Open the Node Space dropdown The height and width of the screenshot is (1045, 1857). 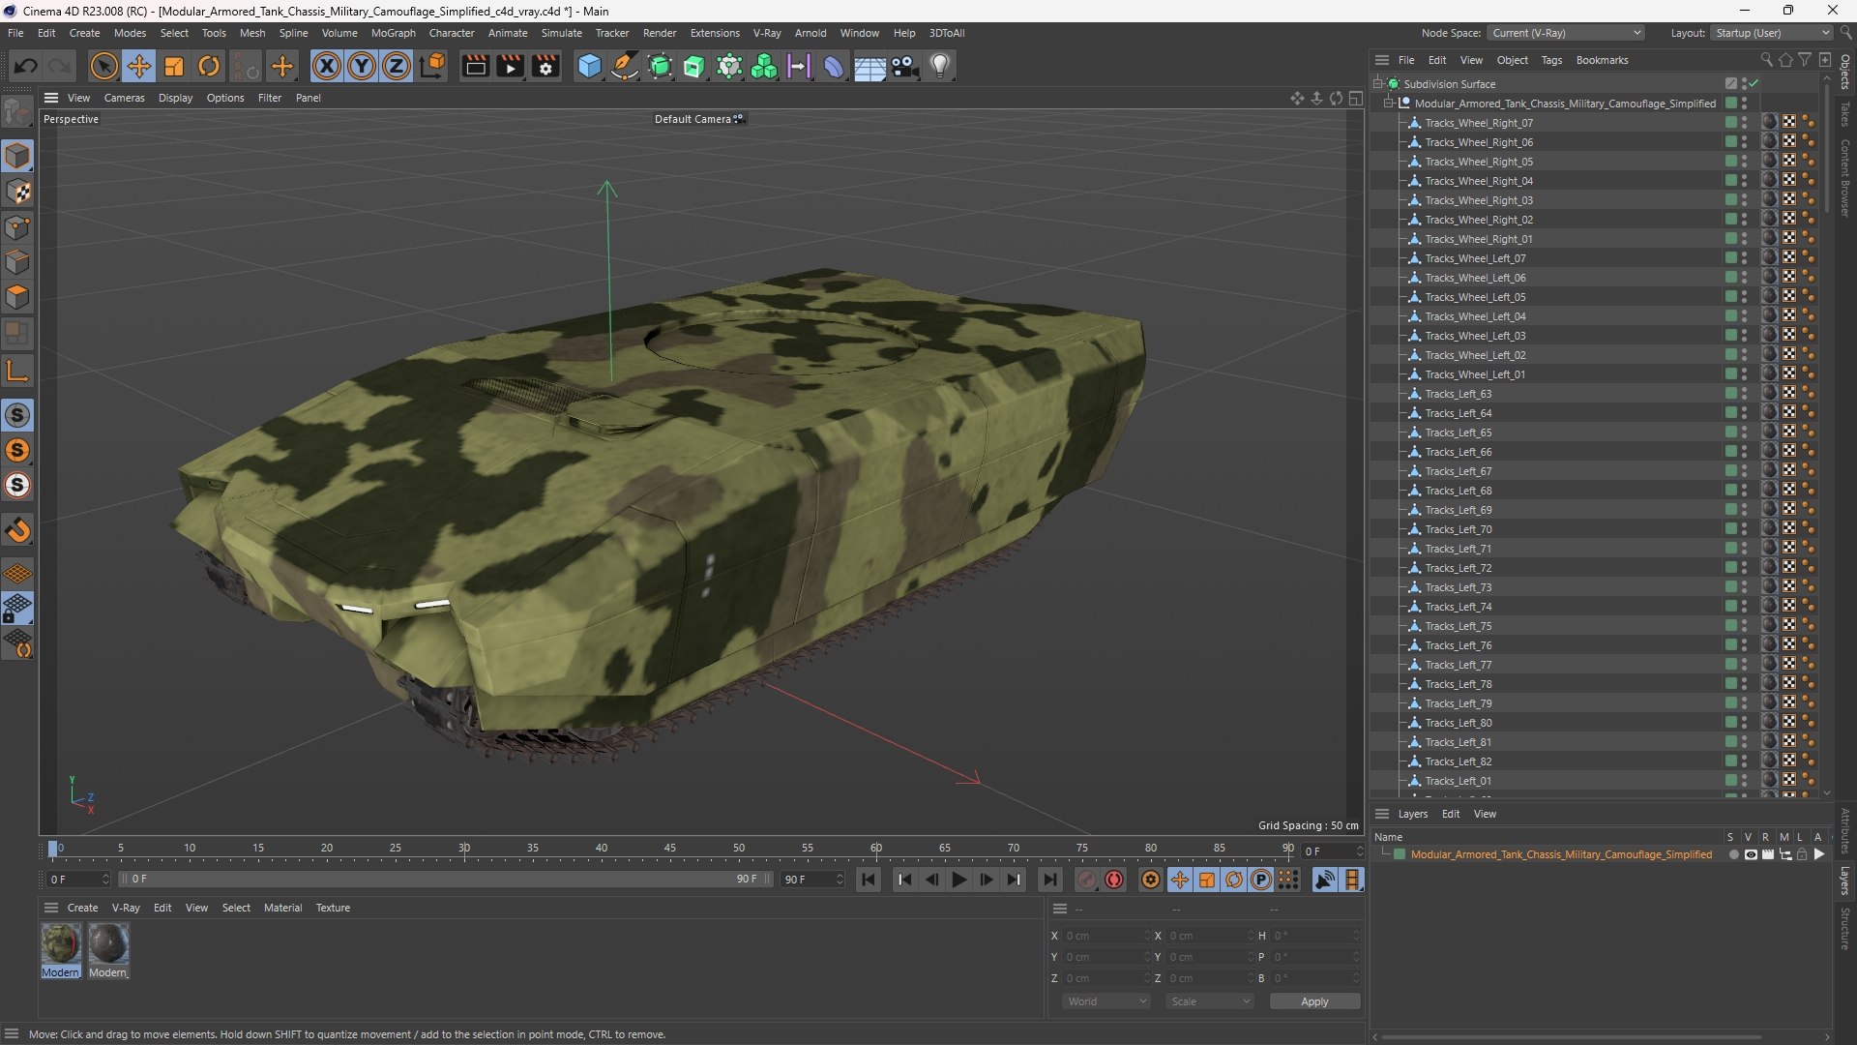(x=1565, y=33)
